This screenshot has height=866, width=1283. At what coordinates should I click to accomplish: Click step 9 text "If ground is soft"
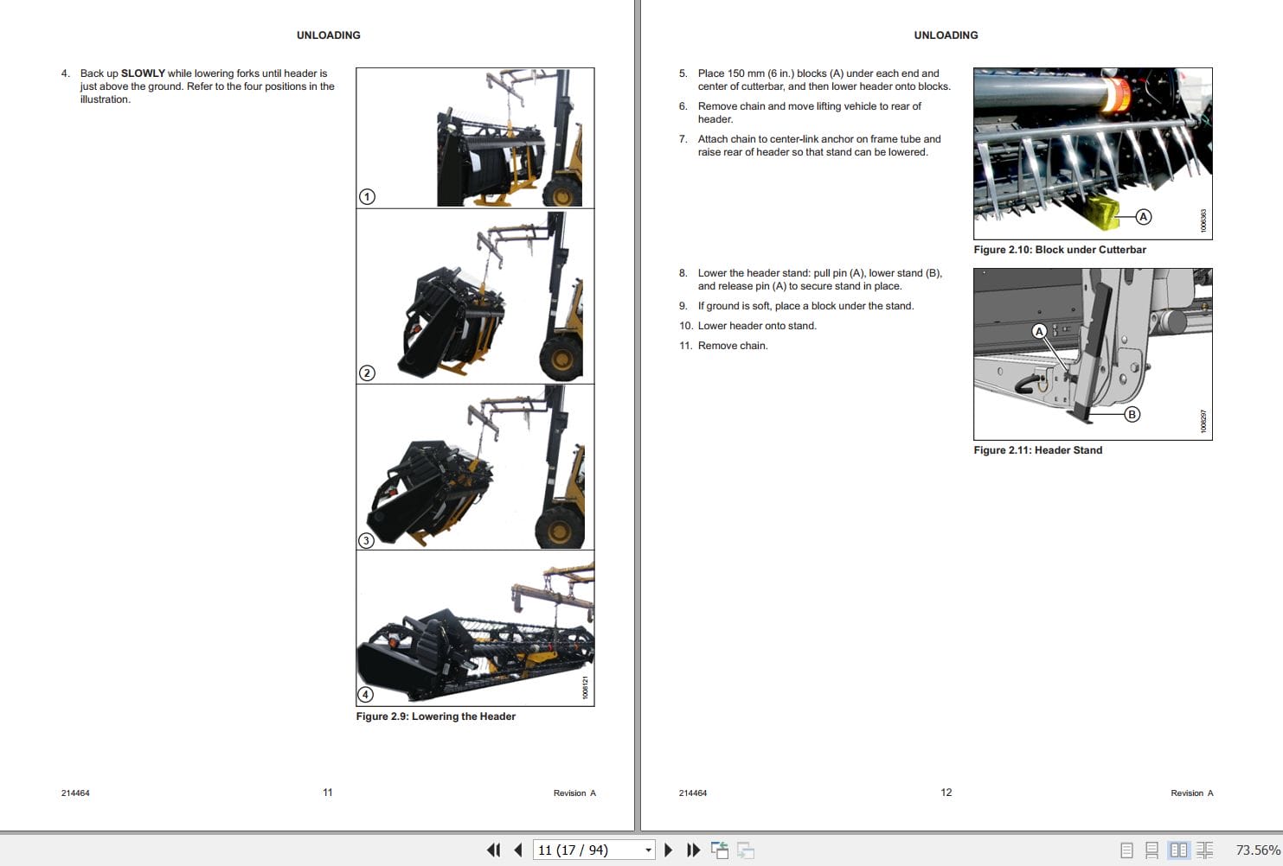coord(735,306)
